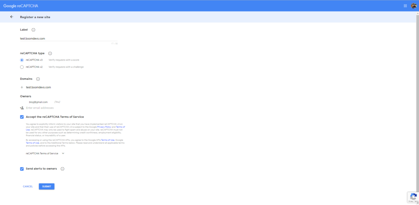Open the Google apps grid icon
Screen dimensions: 419x205
[x=405, y=6]
